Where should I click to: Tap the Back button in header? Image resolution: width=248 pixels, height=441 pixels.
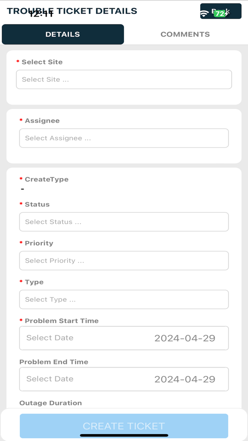[221, 11]
